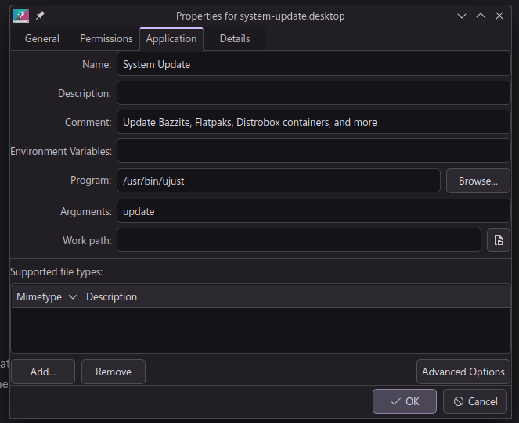Switch to the General tab
Viewport: 519px width, 424px height.
(42, 38)
